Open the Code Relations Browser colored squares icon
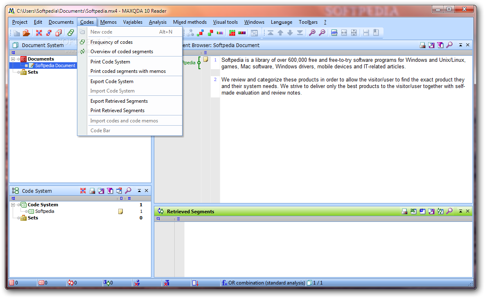The height and width of the screenshot is (298, 485). pyautogui.click(x=201, y=33)
